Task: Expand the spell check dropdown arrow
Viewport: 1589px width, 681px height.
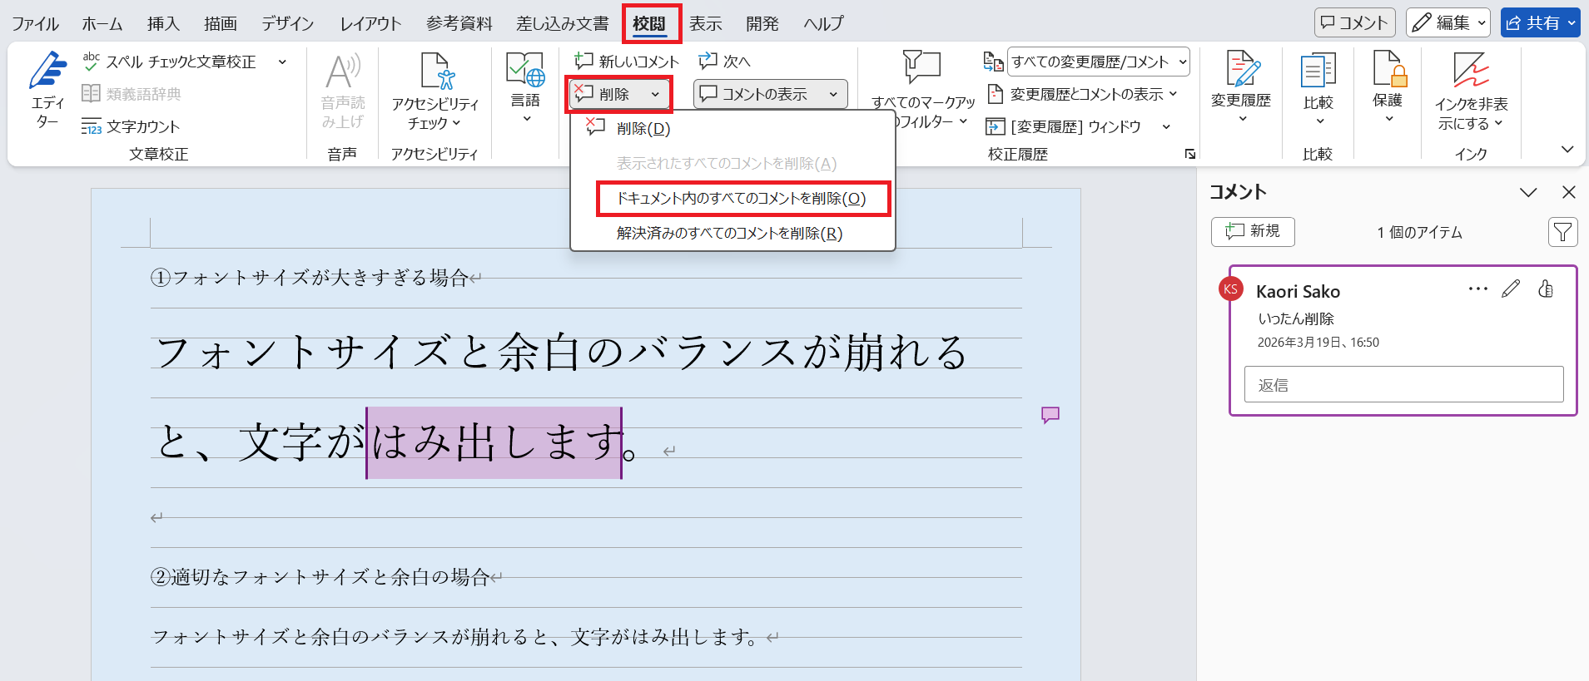Action: pos(282,62)
